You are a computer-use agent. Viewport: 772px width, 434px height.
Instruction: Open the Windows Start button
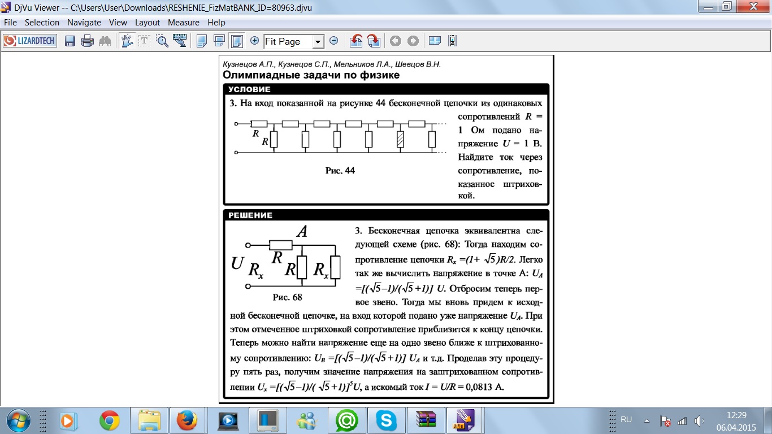(x=19, y=420)
